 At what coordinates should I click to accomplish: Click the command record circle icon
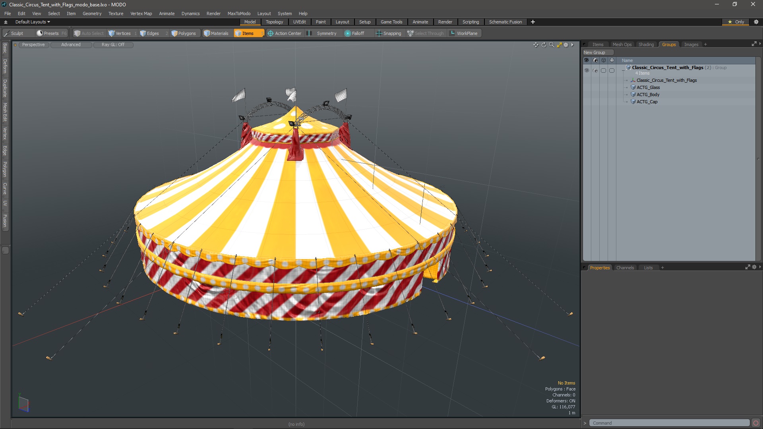pos(756,423)
